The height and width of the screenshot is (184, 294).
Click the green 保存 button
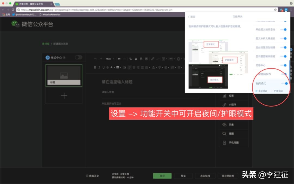click(x=162, y=176)
